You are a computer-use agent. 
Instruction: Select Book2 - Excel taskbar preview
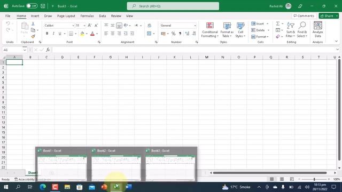point(116,164)
